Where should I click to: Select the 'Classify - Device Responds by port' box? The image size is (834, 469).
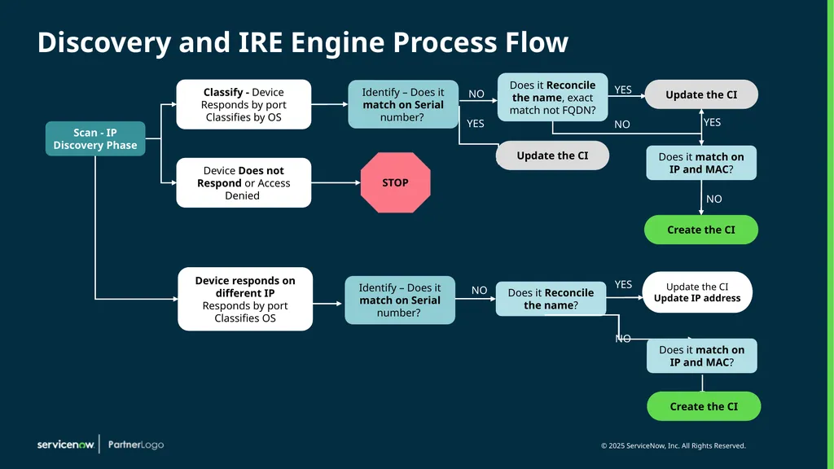coord(244,104)
